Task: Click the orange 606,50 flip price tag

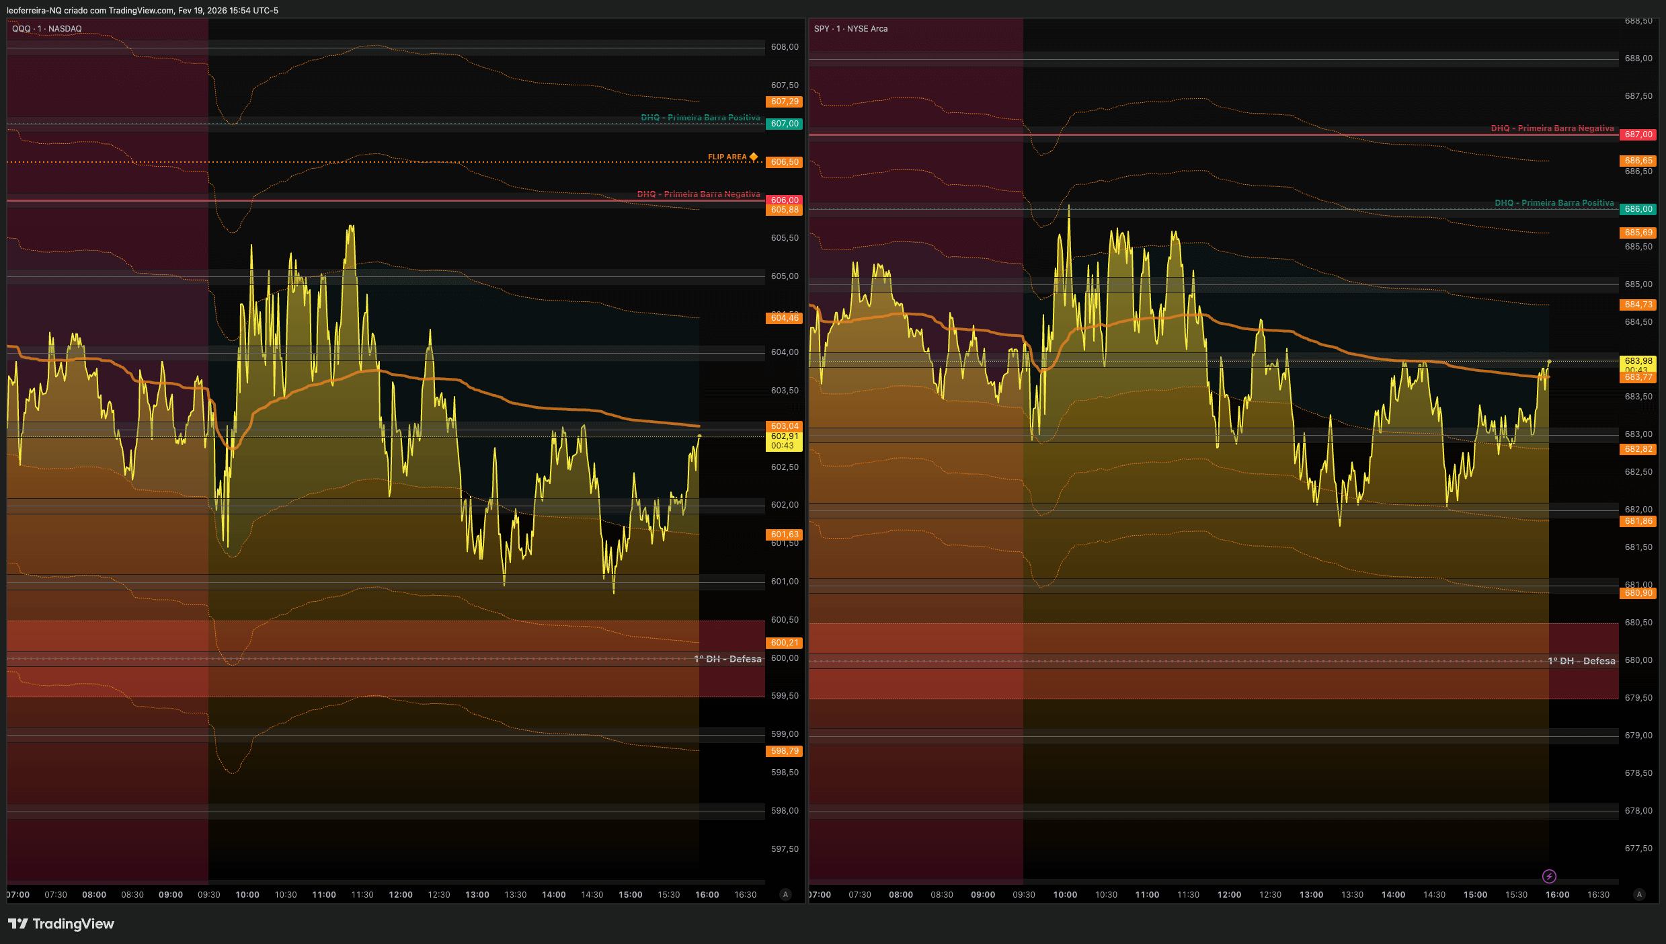Action: coord(785,162)
